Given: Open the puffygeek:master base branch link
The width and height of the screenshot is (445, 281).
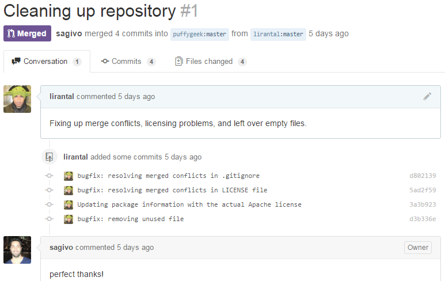Looking at the screenshot, I should pos(200,34).
